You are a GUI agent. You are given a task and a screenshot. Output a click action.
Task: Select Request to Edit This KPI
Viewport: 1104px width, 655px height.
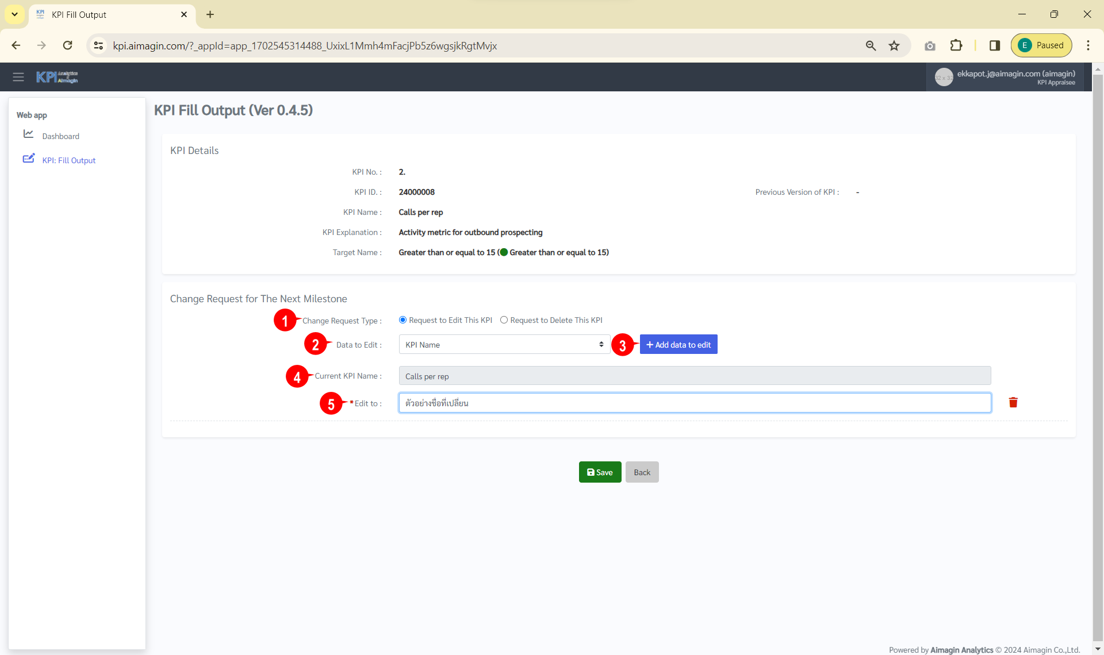click(402, 320)
